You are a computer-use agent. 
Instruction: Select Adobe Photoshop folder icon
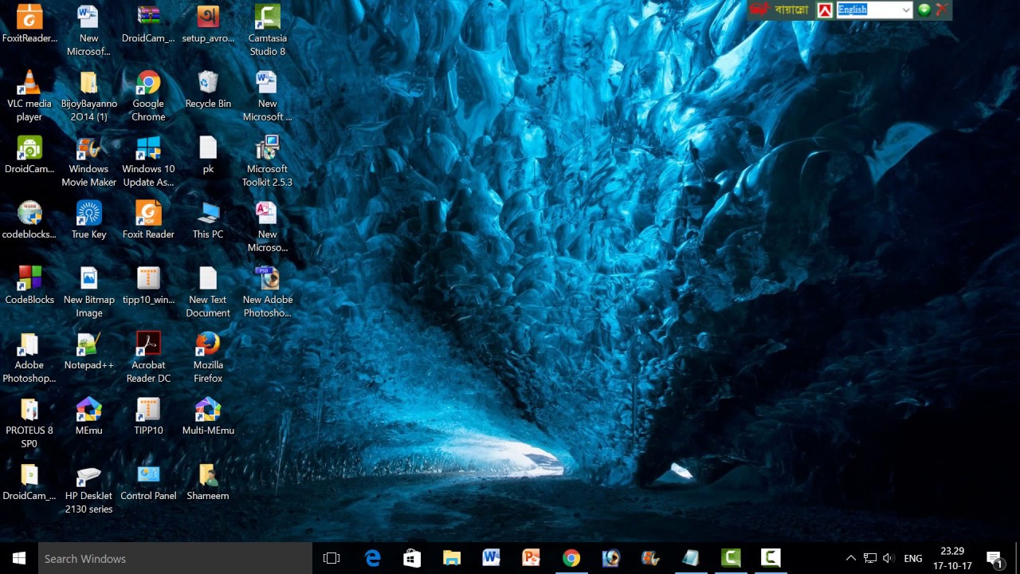[x=29, y=357]
